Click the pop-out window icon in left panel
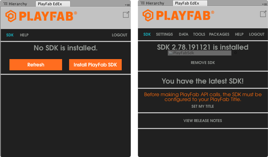268x157 pixels. [x=126, y=15]
